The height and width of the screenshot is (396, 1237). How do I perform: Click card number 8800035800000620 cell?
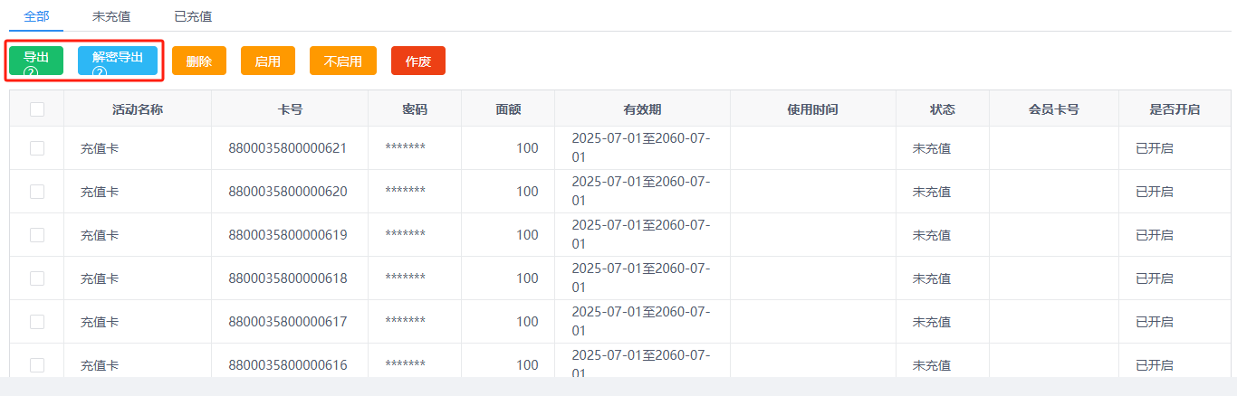tap(288, 192)
